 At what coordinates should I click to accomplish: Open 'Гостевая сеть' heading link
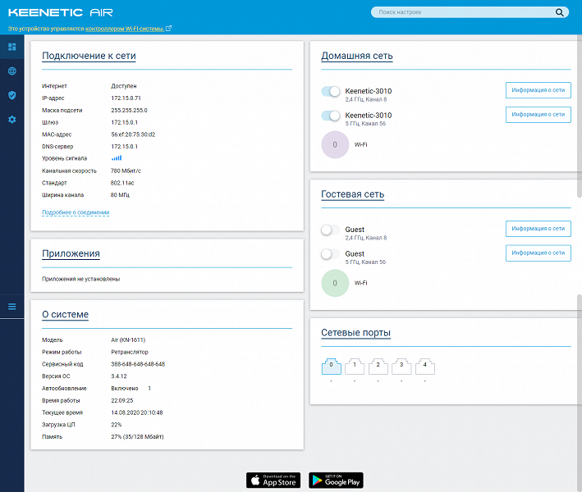pyautogui.click(x=353, y=194)
